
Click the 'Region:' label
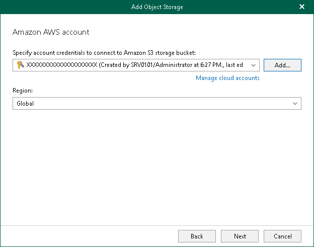(23, 91)
